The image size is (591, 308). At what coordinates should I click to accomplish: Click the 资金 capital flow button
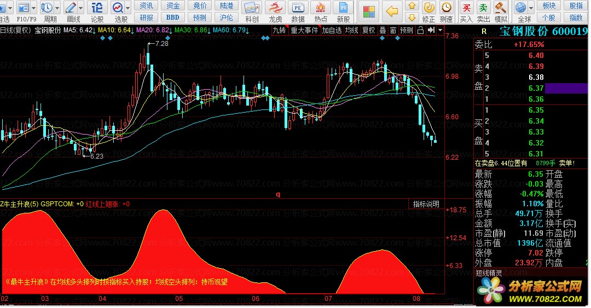tap(172, 5)
